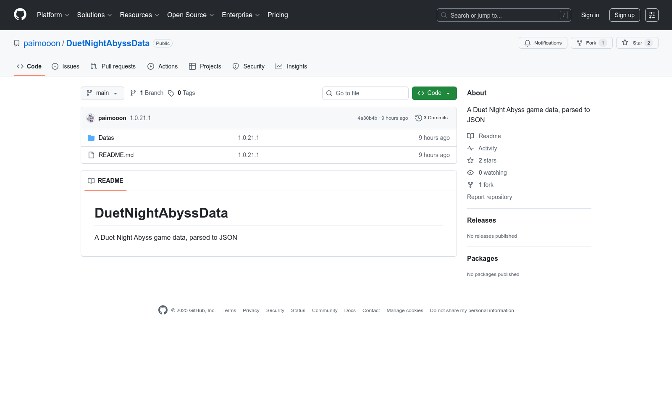Click the Sign in link

[590, 15]
